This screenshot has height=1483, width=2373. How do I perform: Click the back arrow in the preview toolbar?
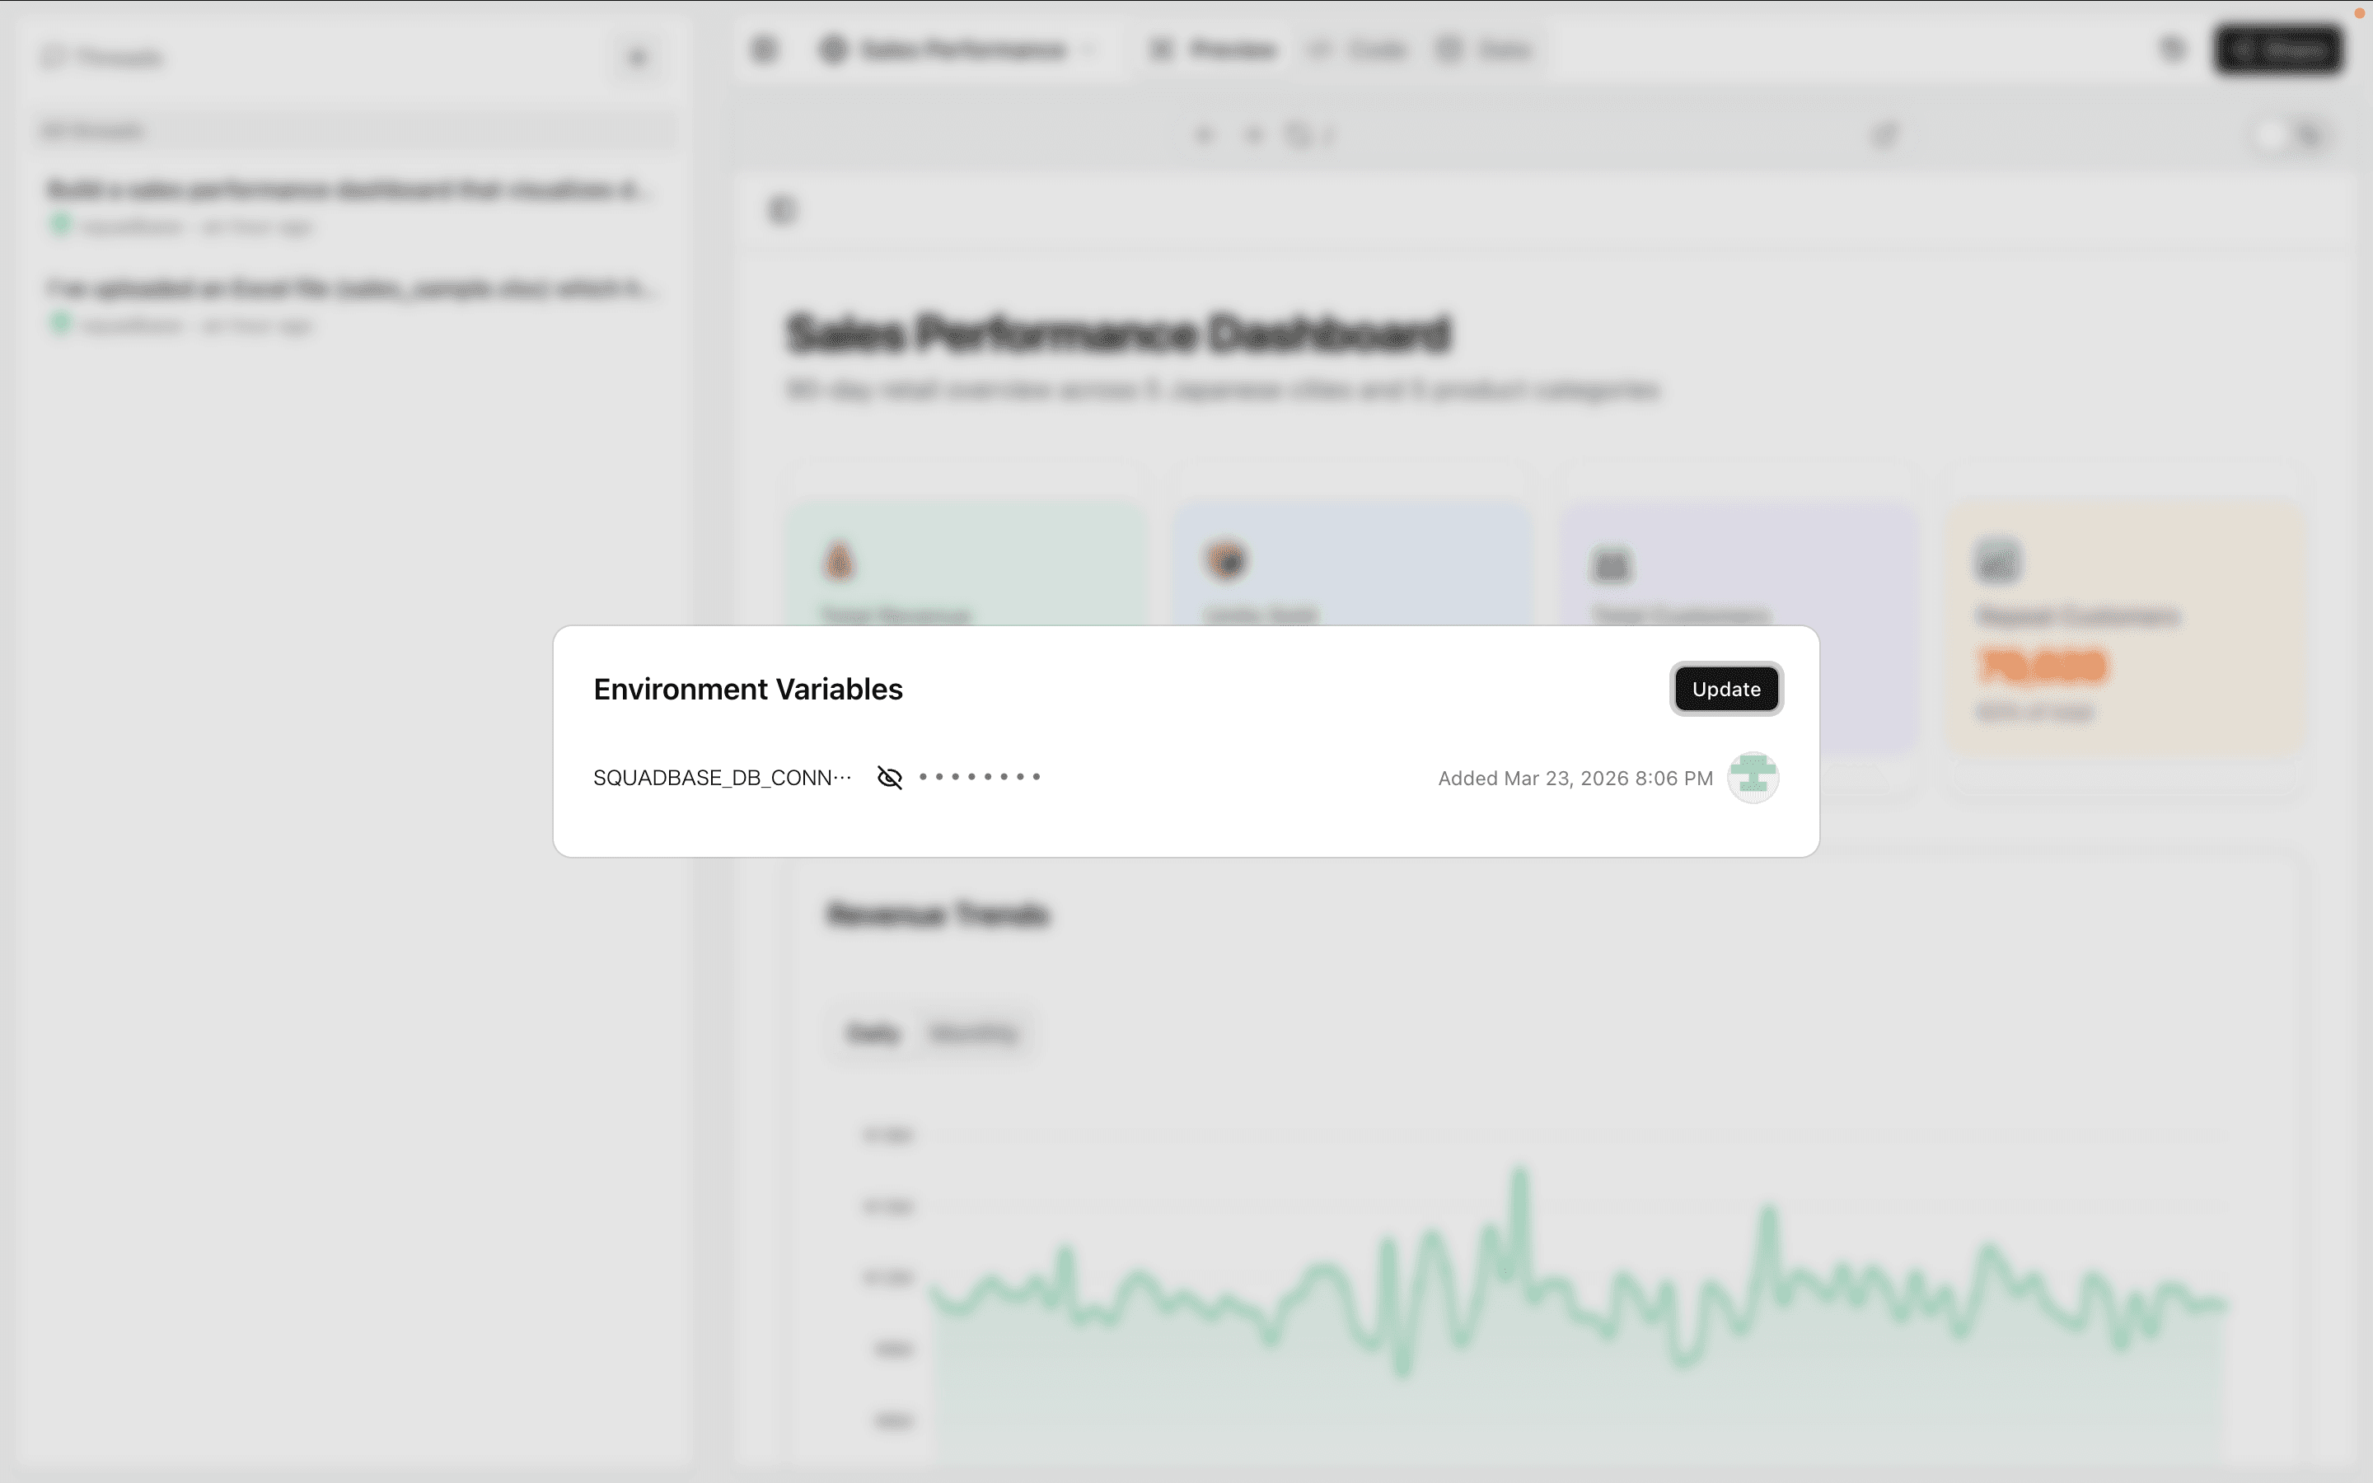(x=1204, y=135)
